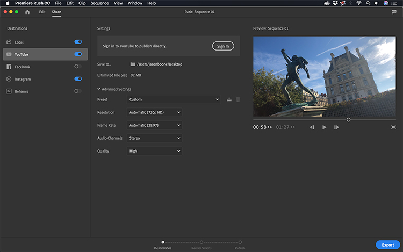Image resolution: width=403 pixels, height=252 pixels.
Task: Open full screen preview mode
Action: point(393,127)
